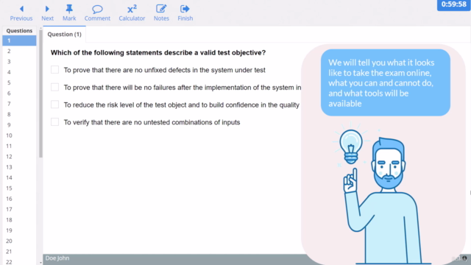This screenshot has width=471, height=265.
Task: Jump to question 12 in the list
Action: (19, 157)
